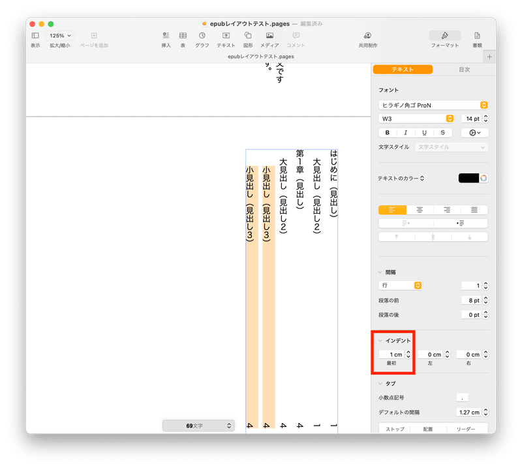522x468 pixels.
Task: Open the 図形 shape icon
Action: [248, 36]
